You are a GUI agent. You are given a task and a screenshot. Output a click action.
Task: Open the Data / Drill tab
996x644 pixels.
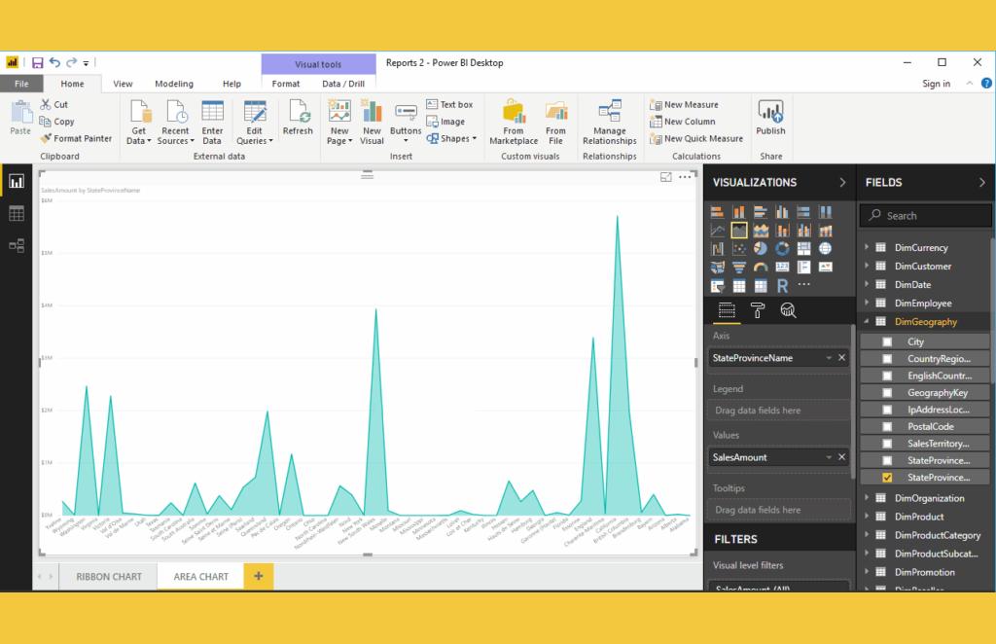pyautogui.click(x=343, y=84)
